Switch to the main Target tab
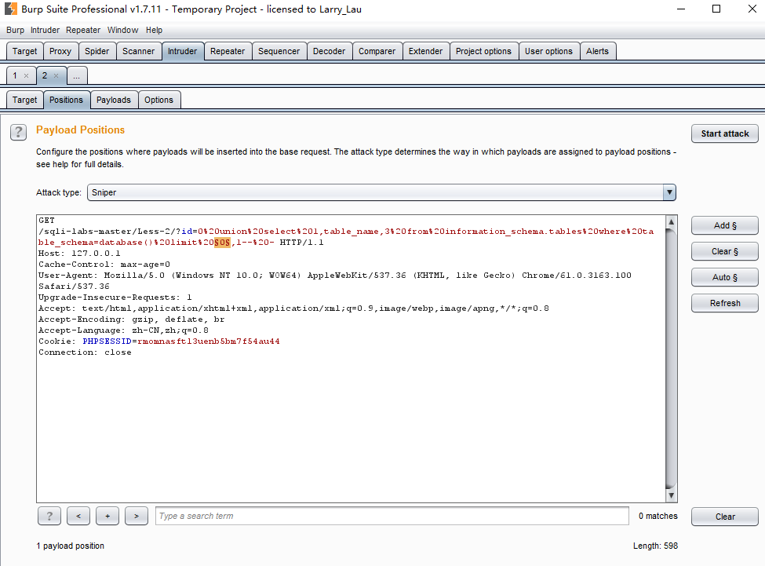The height and width of the screenshot is (566, 765). (25, 51)
